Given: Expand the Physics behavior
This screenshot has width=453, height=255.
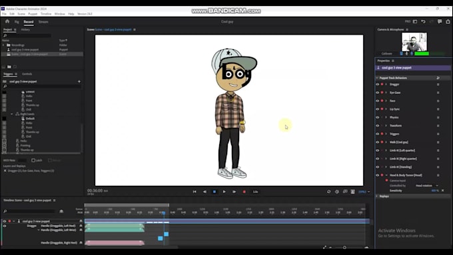Looking at the screenshot, I should click(x=386, y=117).
